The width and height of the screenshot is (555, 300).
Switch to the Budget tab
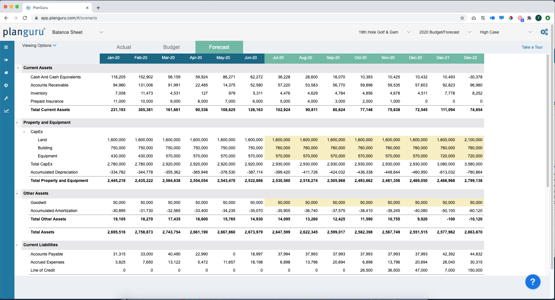coord(171,47)
